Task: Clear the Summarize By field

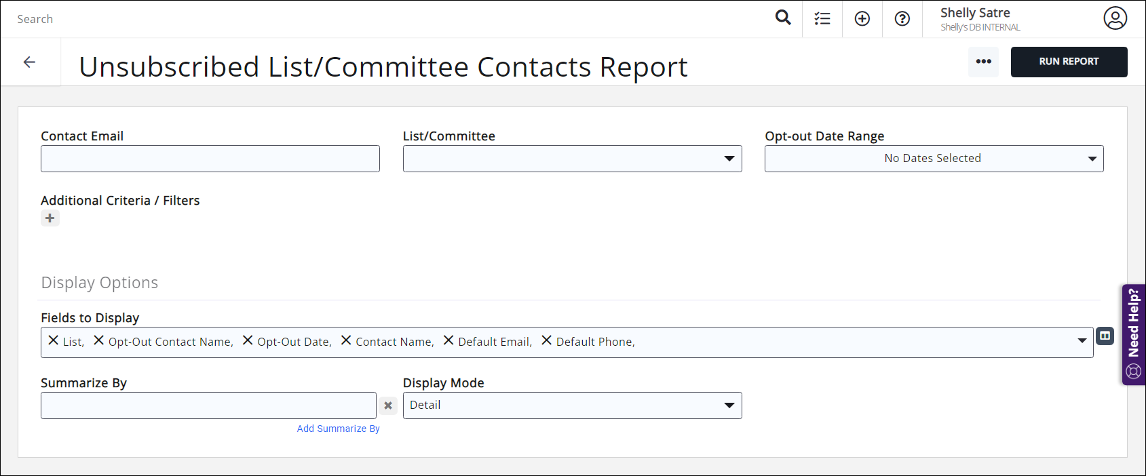Action: coord(388,405)
